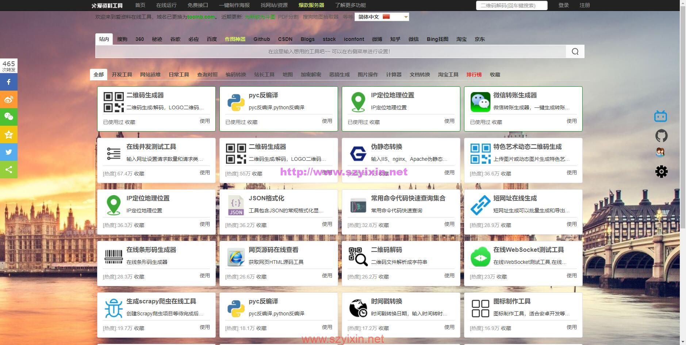
Task: Click the list icon of 在线并发测试工具
Action: click(x=114, y=153)
